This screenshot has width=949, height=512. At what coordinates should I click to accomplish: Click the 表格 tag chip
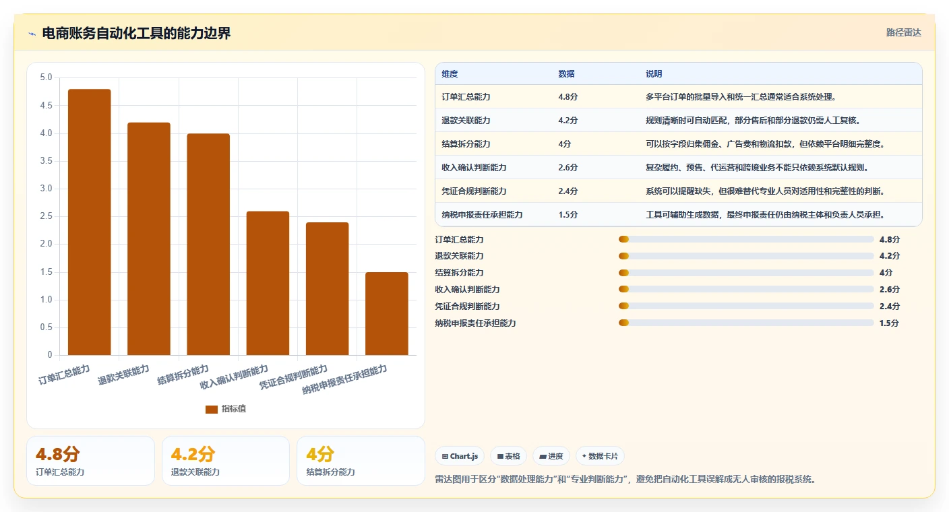pyautogui.click(x=508, y=456)
